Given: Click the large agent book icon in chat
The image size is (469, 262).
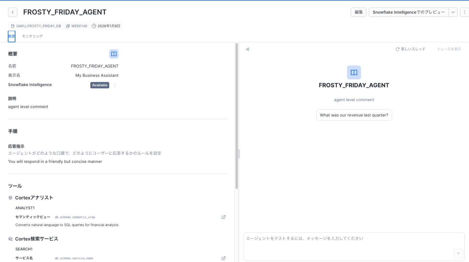Looking at the screenshot, I should click(354, 73).
